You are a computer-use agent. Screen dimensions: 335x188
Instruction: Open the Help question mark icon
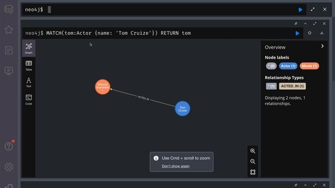coord(9,146)
